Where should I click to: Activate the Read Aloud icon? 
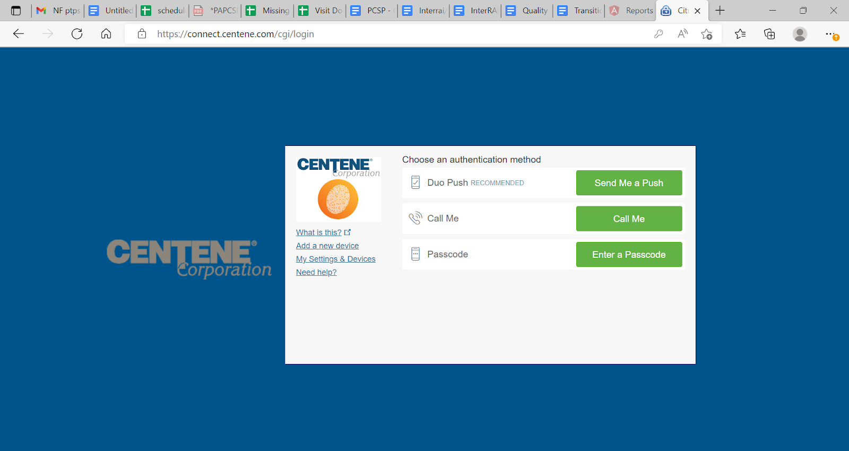pyautogui.click(x=683, y=34)
